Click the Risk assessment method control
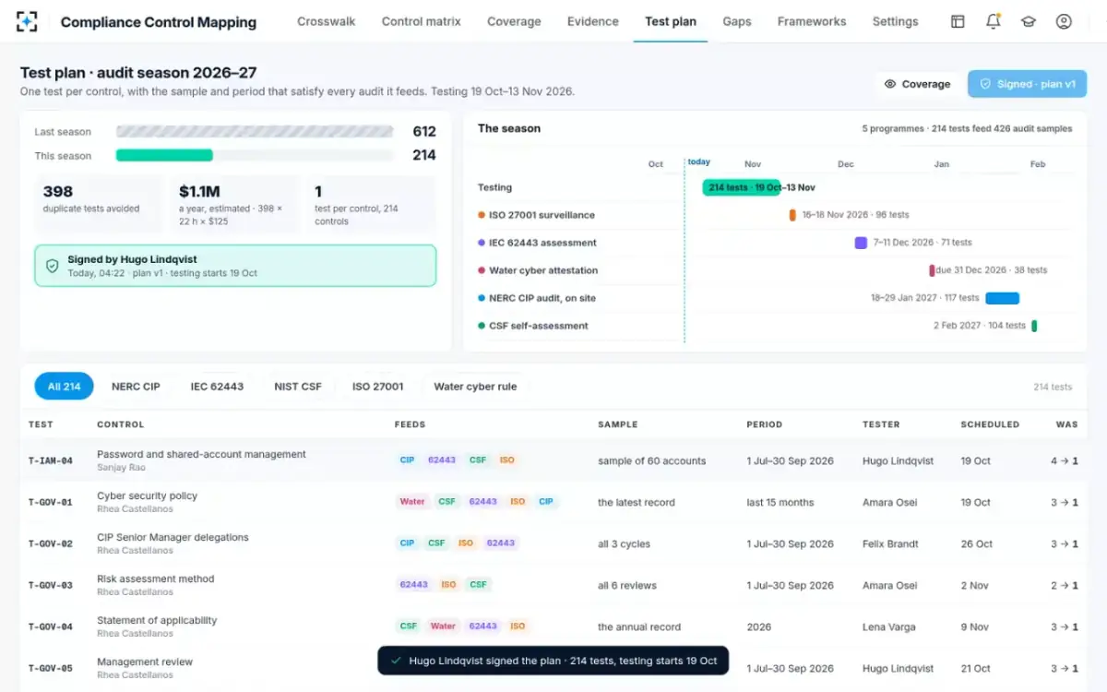 [x=155, y=579]
